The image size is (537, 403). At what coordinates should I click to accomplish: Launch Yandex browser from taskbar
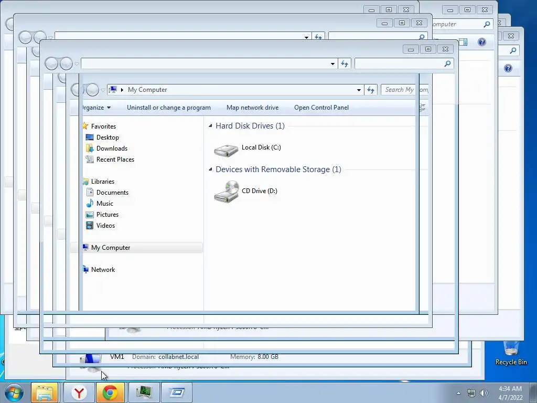79,393
